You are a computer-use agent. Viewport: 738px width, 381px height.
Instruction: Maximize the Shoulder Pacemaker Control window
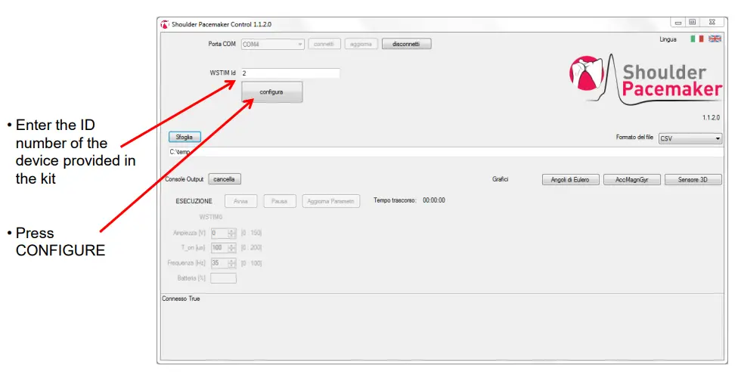coord(692,22)
